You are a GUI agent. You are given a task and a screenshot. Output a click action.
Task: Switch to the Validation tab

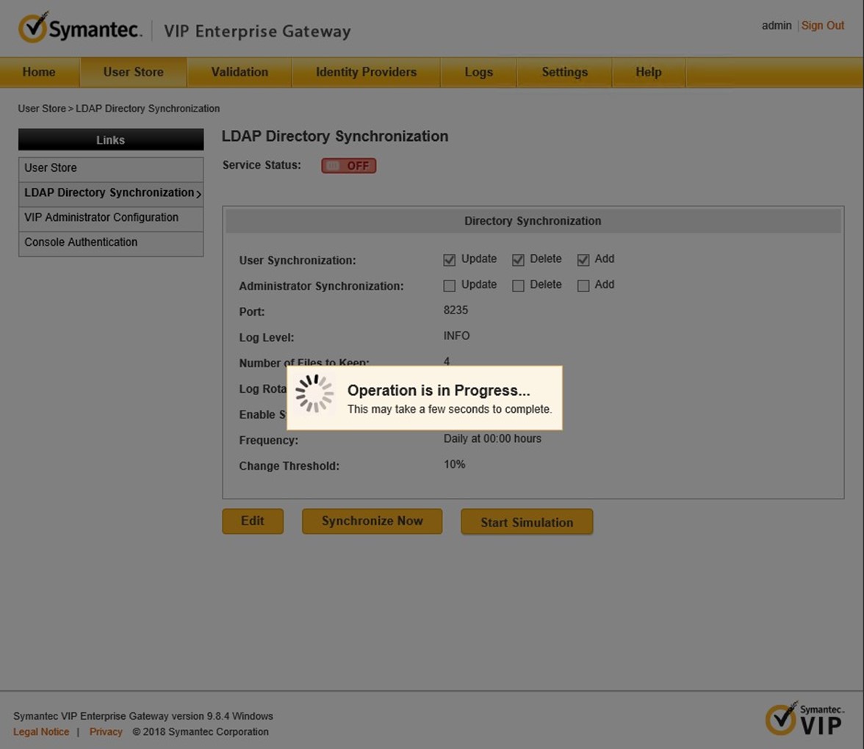coord(240,72)
